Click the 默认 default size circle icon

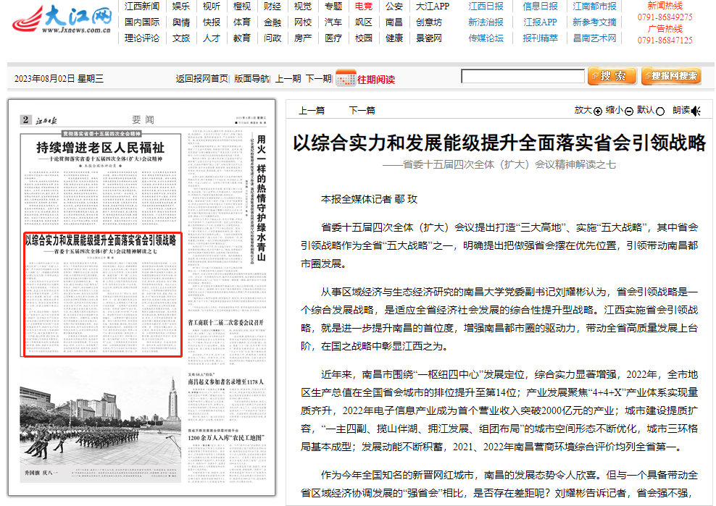(660, 111)
